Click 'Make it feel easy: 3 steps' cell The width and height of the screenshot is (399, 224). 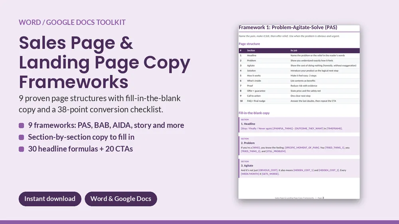click(x=303, y=76)
